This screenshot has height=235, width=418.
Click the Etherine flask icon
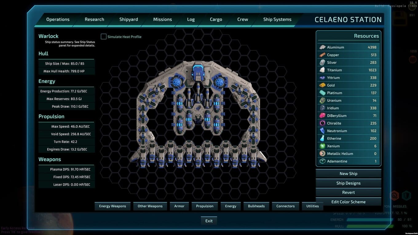coord(322,139)
